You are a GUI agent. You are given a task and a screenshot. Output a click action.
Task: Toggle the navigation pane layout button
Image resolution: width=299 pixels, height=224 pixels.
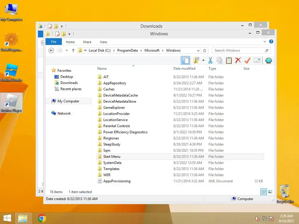click(185, 61)
